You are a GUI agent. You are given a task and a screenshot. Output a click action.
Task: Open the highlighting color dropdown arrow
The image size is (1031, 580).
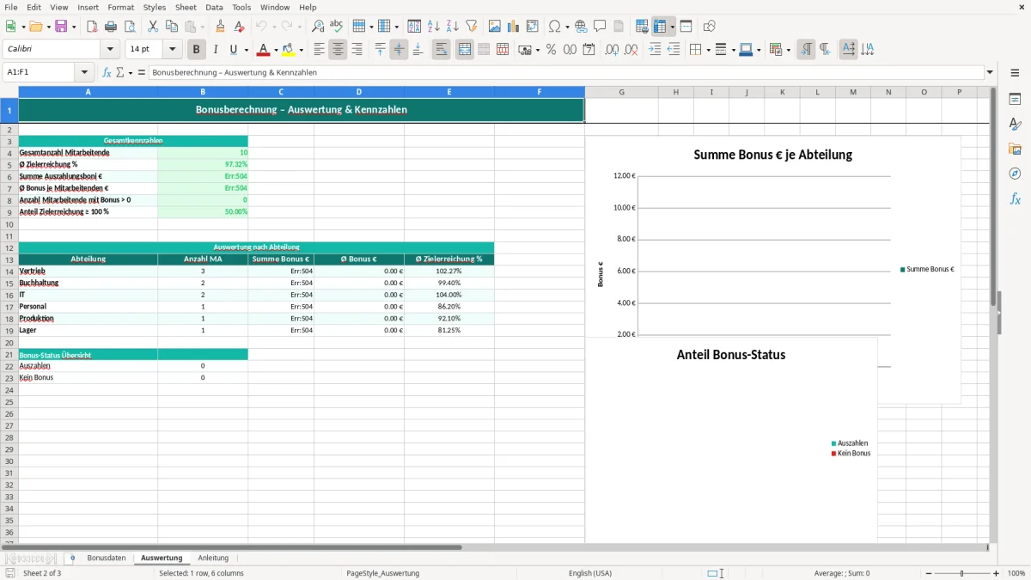(301, 50)
